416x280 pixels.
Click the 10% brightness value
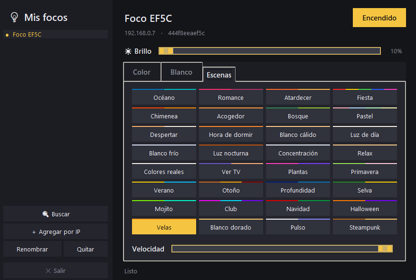[396, 51]
